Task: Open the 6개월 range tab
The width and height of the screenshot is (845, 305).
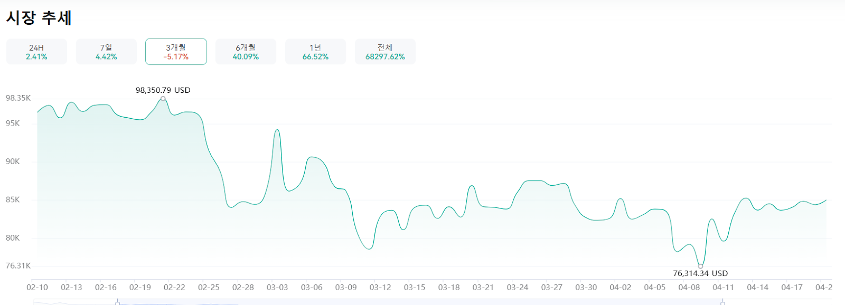Action: point(246,52)
